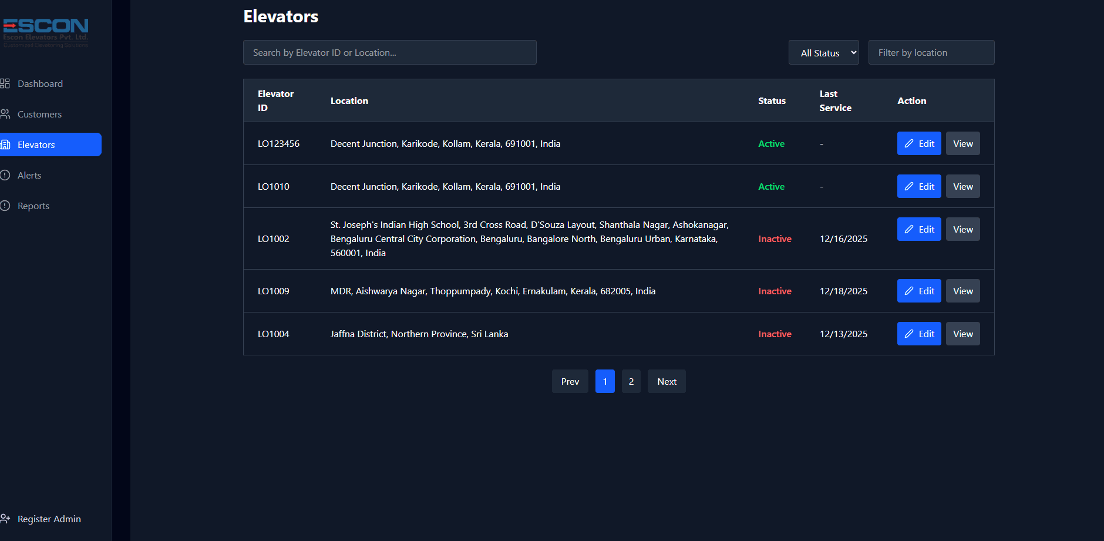Focus the Filter by location field
The image size is (1104, 541).
point(931,52)
